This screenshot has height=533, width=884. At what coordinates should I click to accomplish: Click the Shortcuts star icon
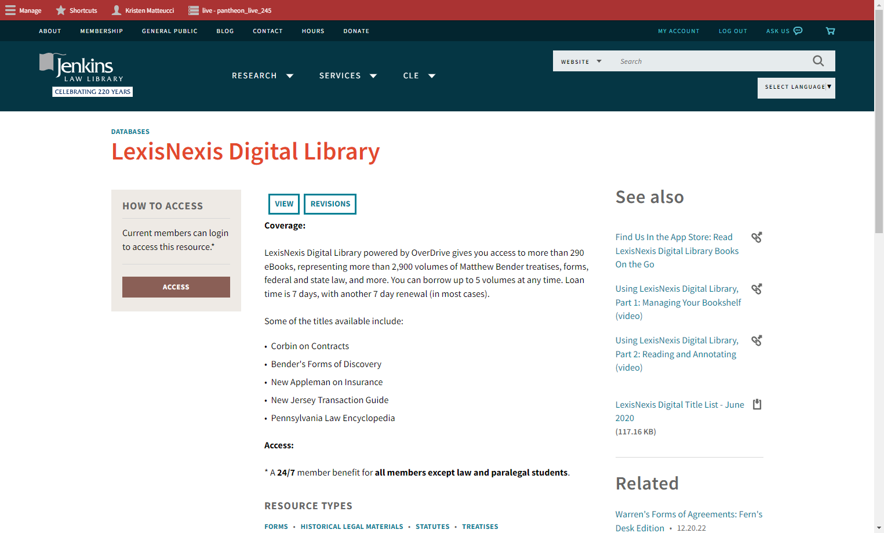pos(61,10)
